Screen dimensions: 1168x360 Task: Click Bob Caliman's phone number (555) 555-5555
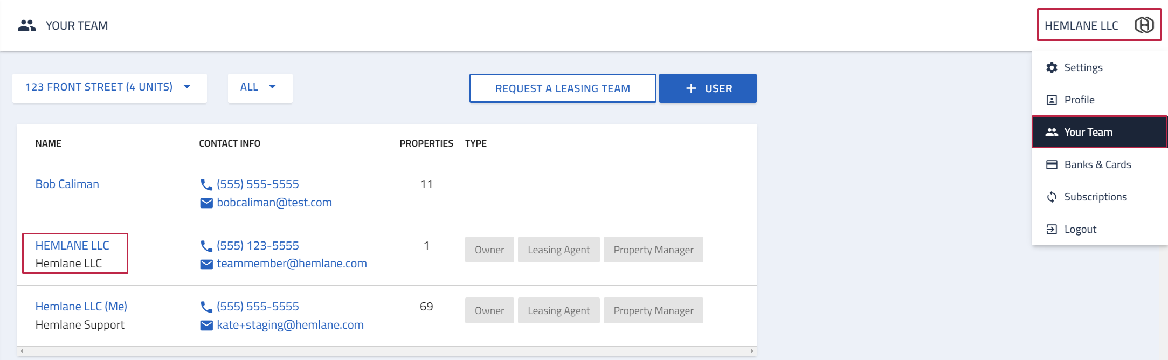point(258,184)
